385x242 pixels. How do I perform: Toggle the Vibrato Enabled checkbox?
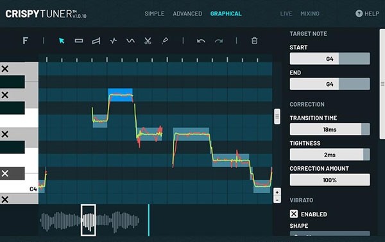pyautogui.click(x=294, y=214)
